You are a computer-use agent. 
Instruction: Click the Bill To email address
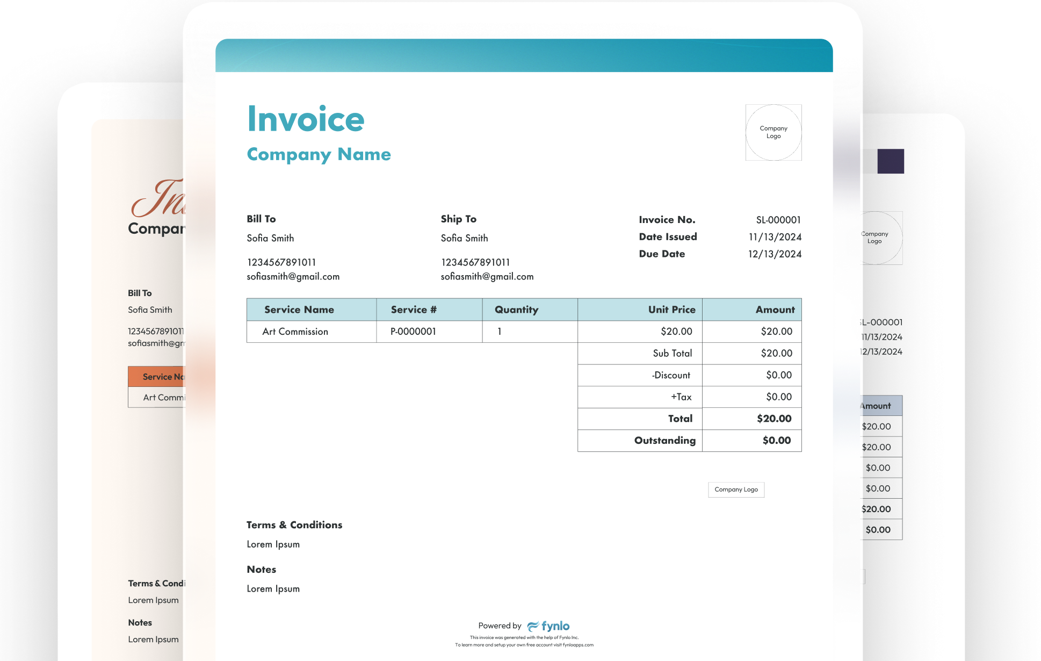point(293,276)
